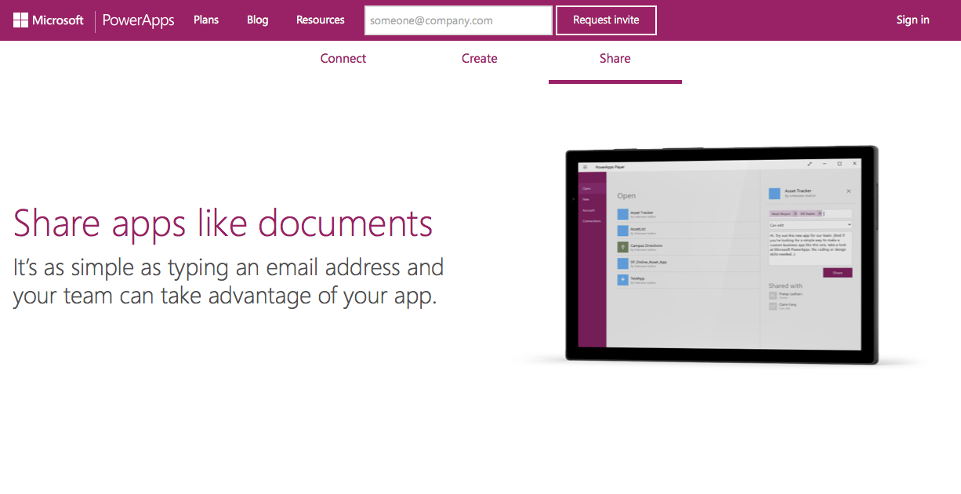Switch to the Create tab
This screenshot has width=961, height=494.
point(480,59)
